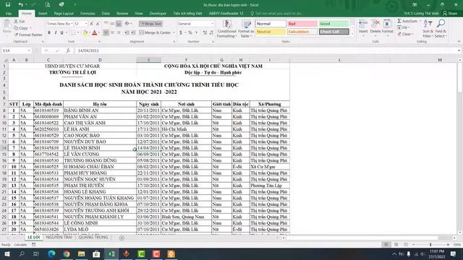Switch to the Formulas tab
Viewport: 463px width, 260px height.
coord(88,14)
